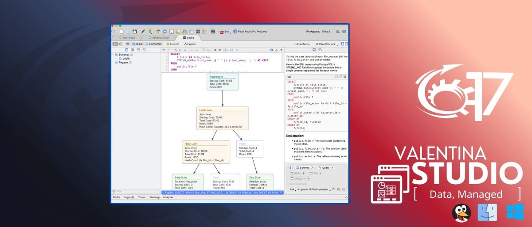Click the blue info icon in editor toolbar
Image resolution: width=532 pixels, height=227 pixels.
(271, 50)
